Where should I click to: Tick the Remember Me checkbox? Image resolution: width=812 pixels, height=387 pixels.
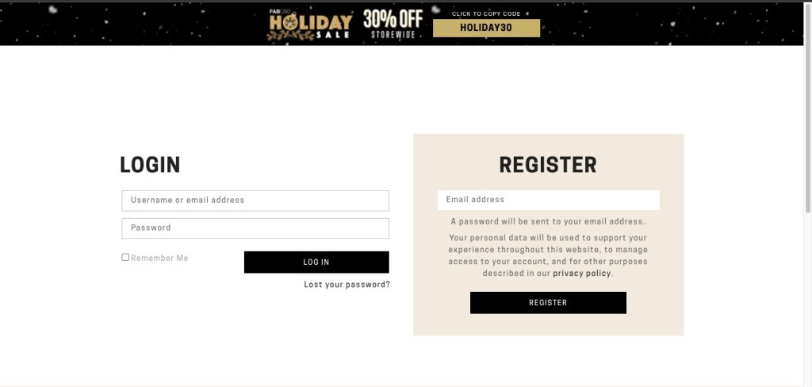(125, 258)
